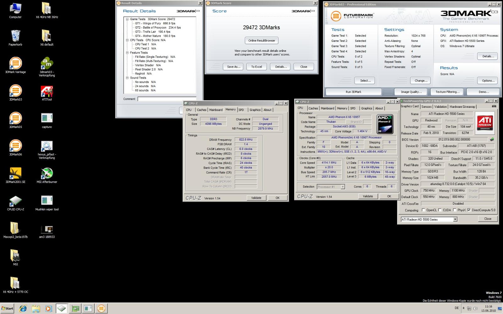
Task: Switch to 3DMark taskbar button
Action: pos(101,309)
